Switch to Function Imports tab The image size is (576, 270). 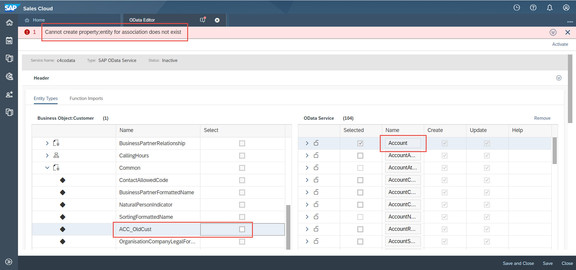[86, 98]
